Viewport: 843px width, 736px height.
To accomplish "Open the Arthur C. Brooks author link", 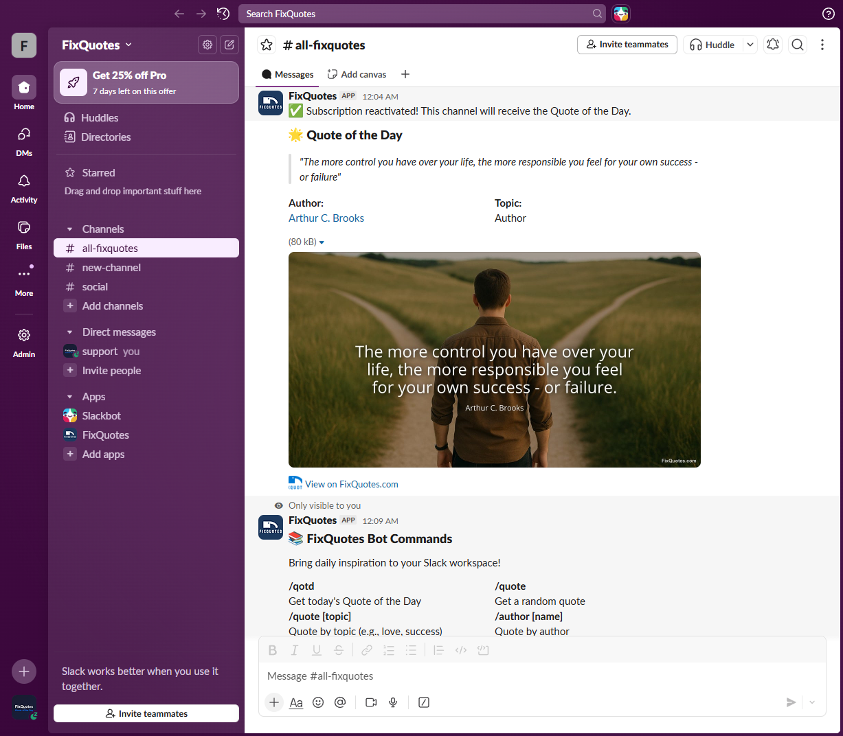I will pos(326,218).
